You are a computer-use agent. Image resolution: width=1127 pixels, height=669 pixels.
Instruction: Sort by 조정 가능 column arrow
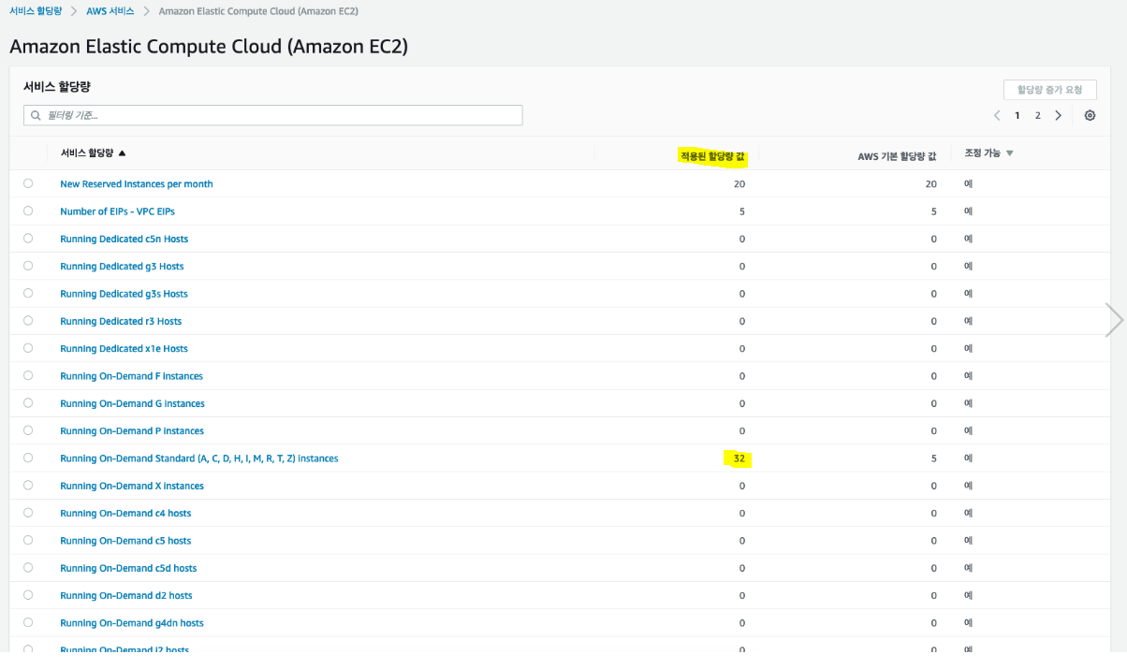click(x=1010, y=153)
